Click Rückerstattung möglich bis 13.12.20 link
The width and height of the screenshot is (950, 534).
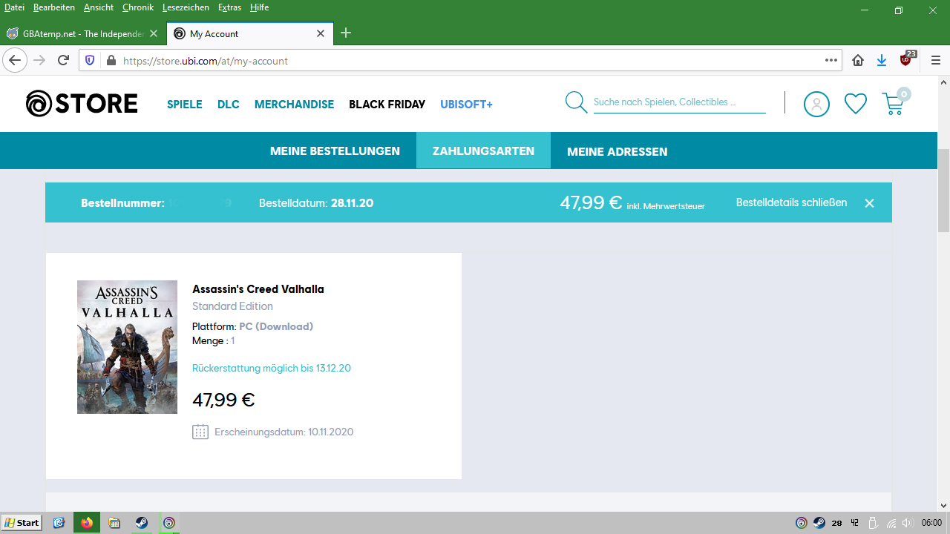(x=272, y=368)
